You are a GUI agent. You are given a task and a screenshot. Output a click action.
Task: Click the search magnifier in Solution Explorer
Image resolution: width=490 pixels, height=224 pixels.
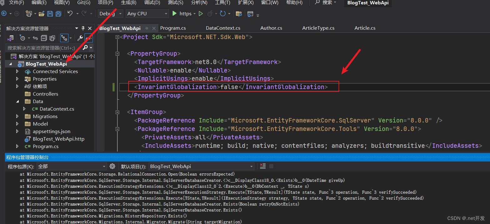pos(85,47)
